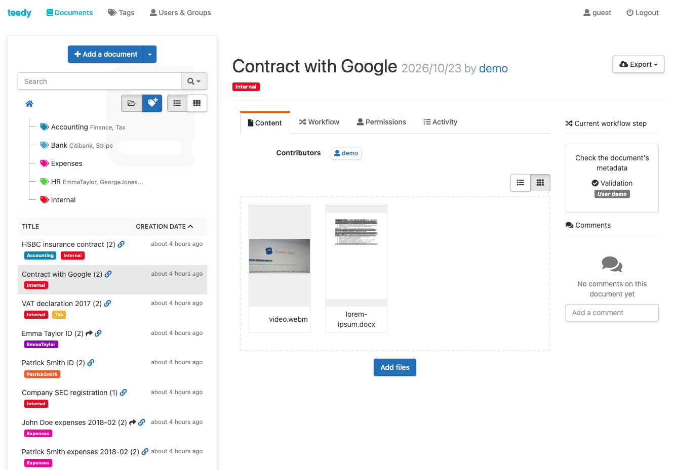The height and width of the screenshot is (470, 674).
Task: Select the Content tab
Action: pos(265,123)
